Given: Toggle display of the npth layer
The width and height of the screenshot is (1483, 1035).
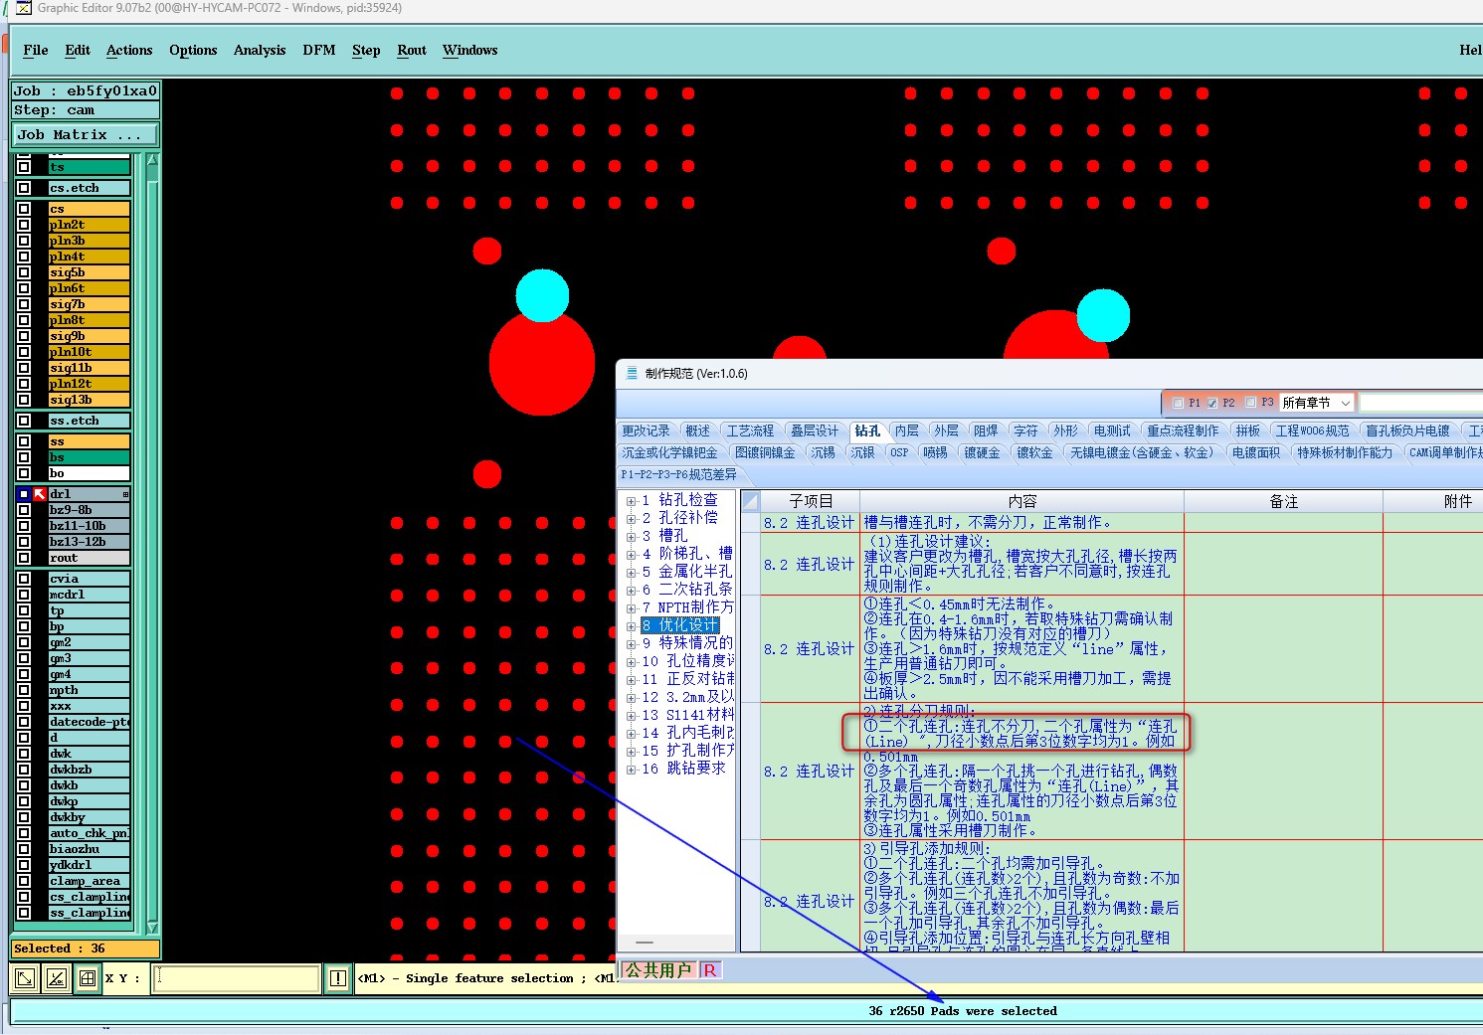Looking at the screenshot, I should (x=24, y=690).
